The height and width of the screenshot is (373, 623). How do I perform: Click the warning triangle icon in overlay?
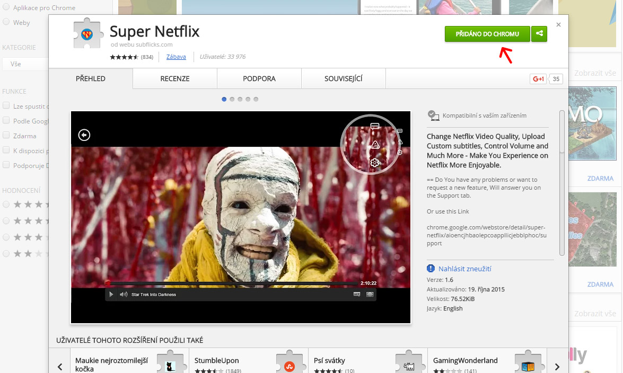coord(375,145)
